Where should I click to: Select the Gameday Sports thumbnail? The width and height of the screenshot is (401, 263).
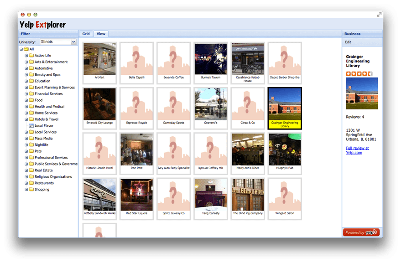click(174, 108)
